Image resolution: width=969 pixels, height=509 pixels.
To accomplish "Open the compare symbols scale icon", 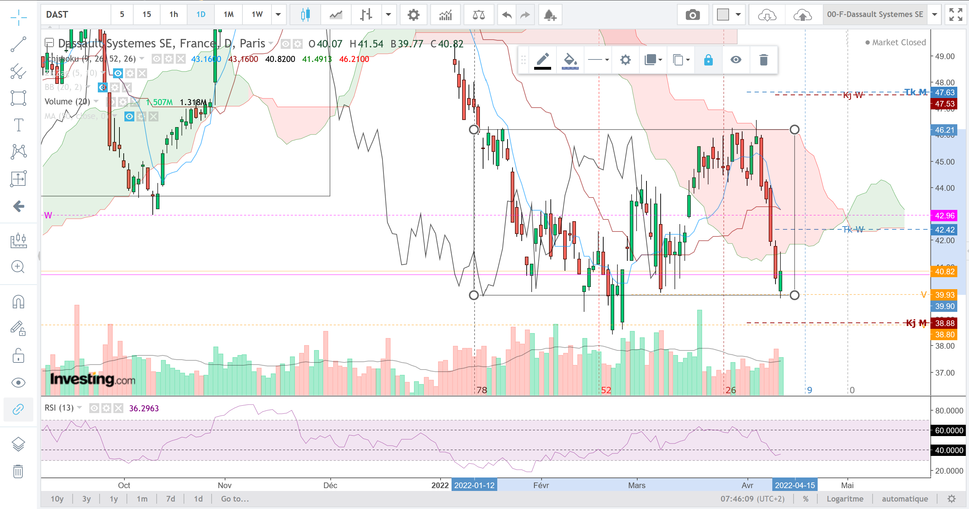I will [x=478, y=15].
